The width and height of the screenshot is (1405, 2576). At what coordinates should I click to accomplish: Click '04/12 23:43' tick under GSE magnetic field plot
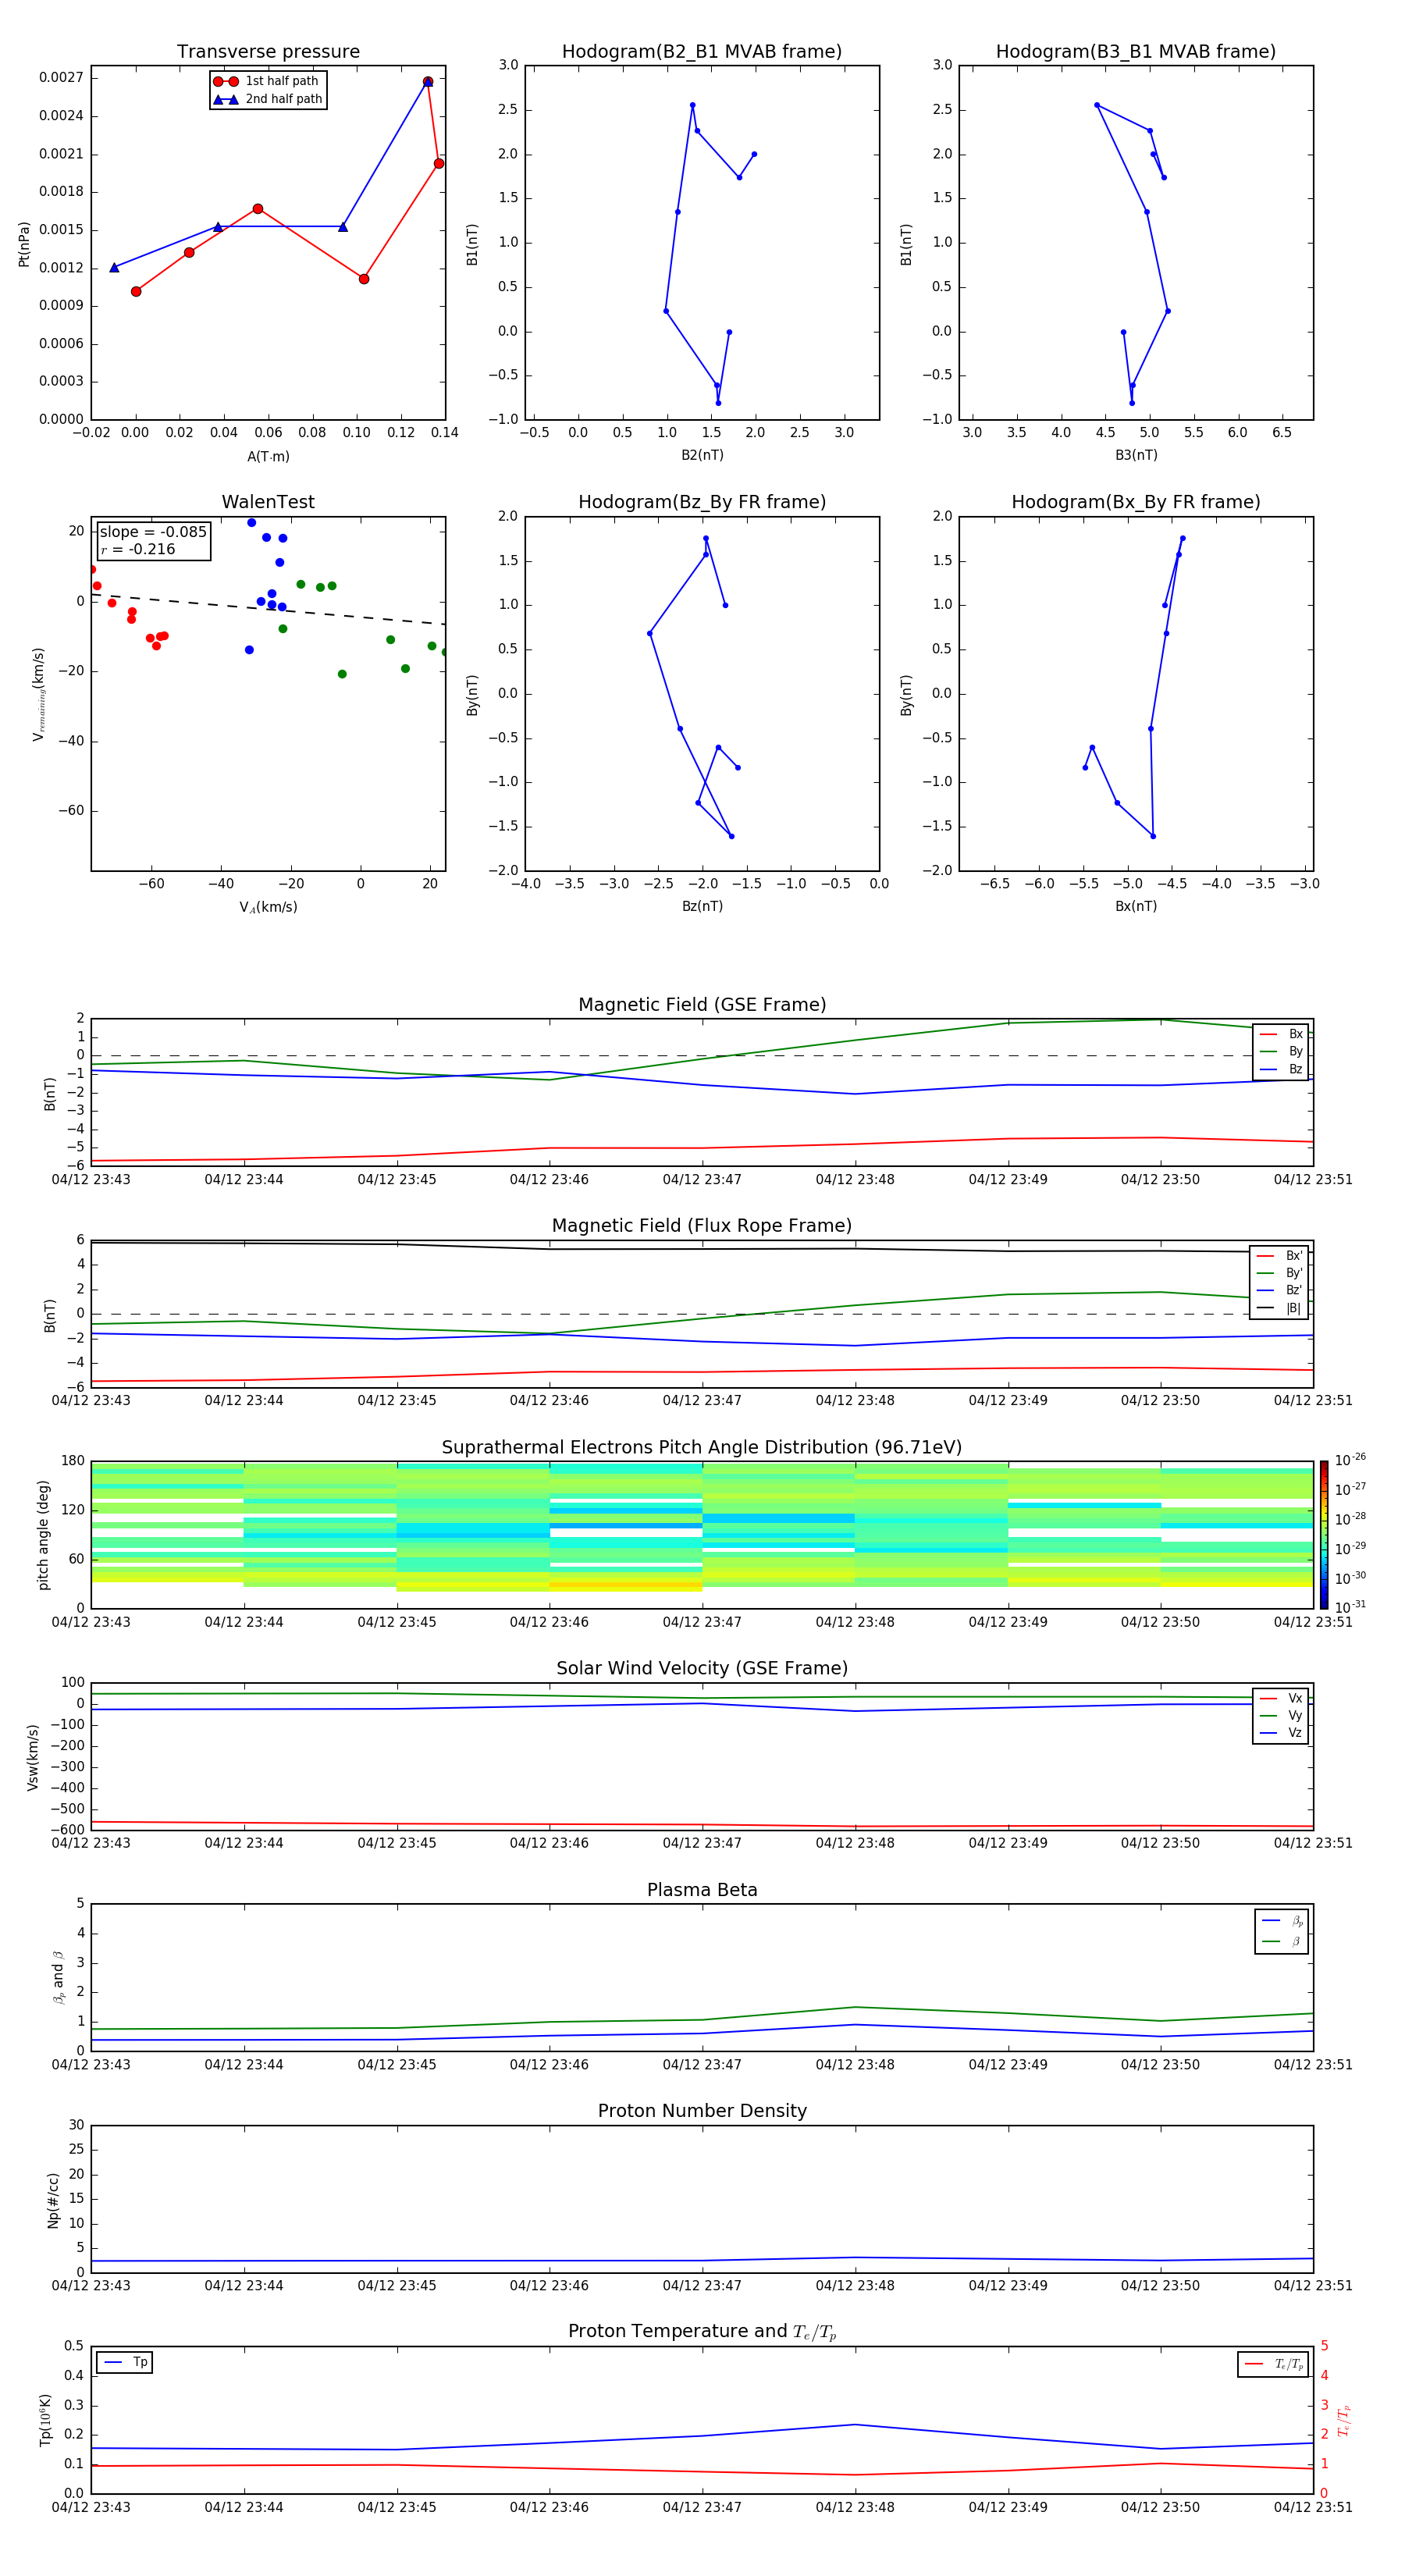point(91,1179)
